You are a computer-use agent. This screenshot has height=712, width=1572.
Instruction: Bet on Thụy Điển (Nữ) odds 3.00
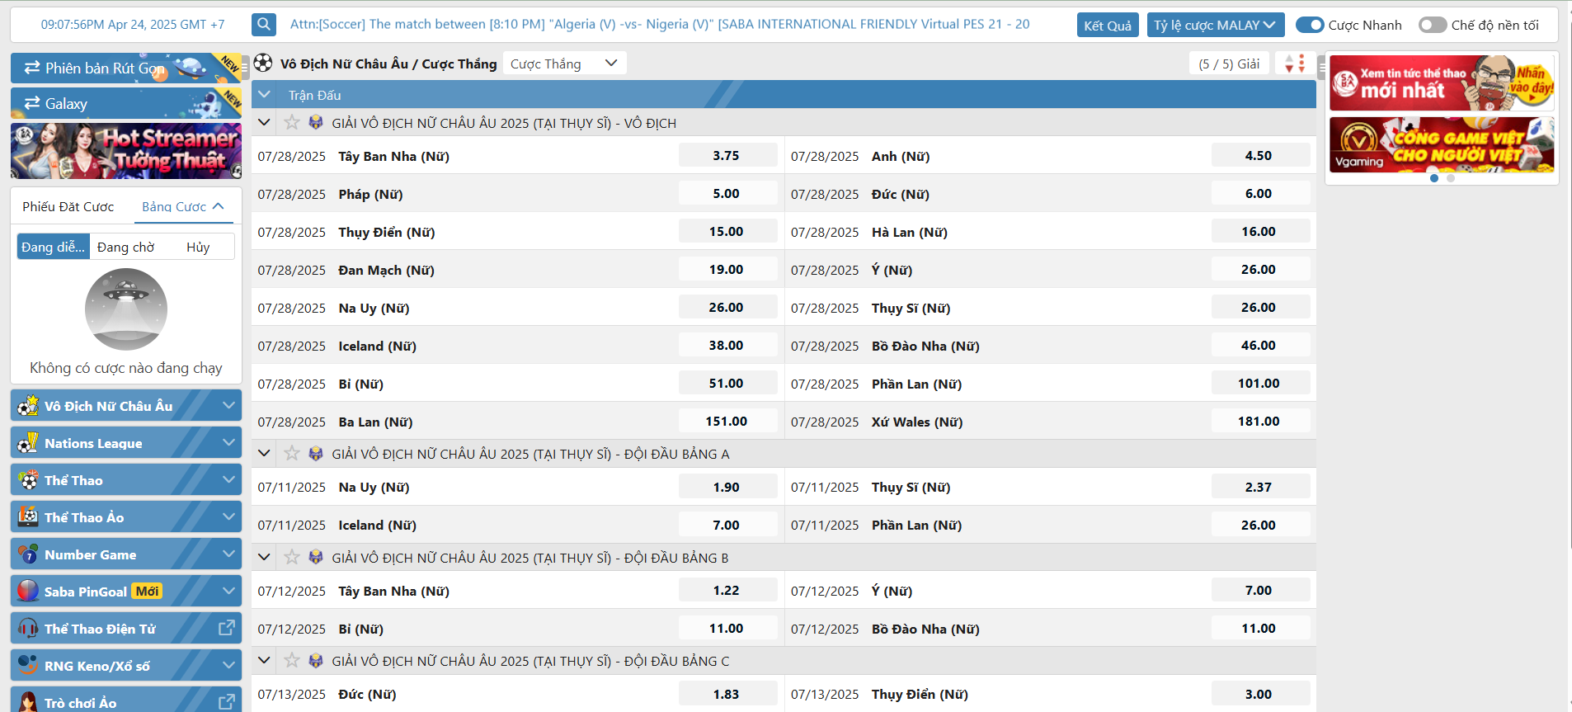click(1259, 694)
